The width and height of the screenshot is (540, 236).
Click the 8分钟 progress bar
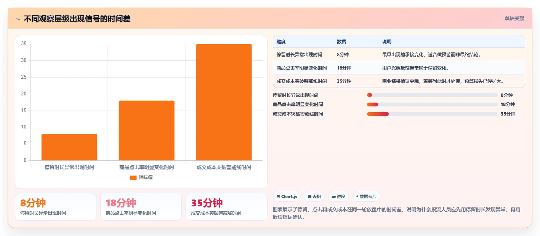(x=432, y=95)
